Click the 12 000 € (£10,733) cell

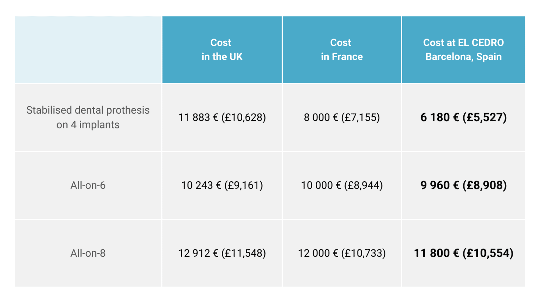(x=342, y=253)
